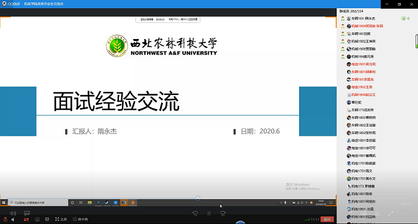Select member 机电1801-刘晨
The height and width of the screenshot is (224, 418).
click(376, 209)
